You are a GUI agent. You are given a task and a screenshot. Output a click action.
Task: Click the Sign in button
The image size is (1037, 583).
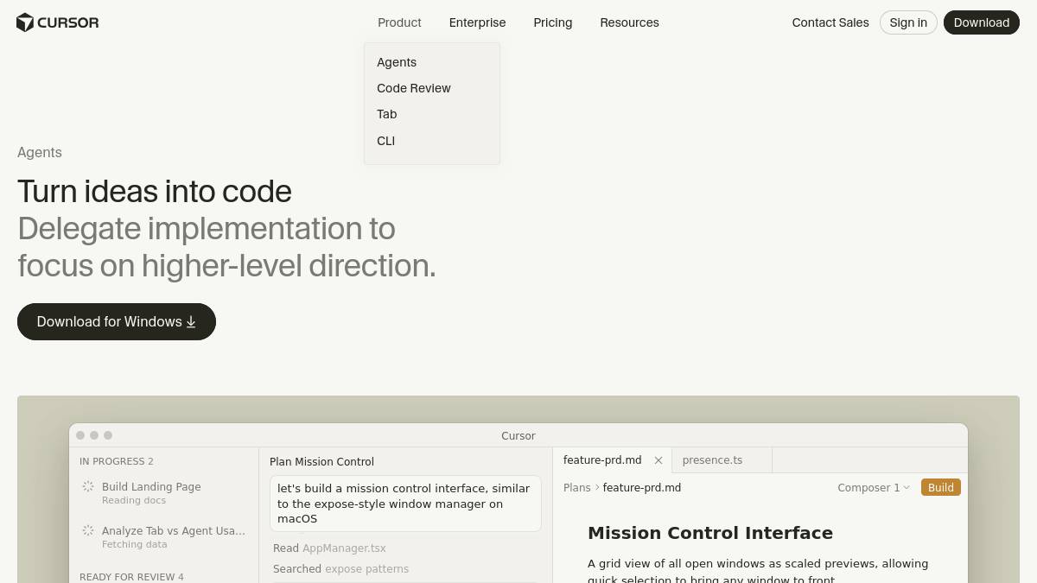pyautogui.click(x=908, y=22)
